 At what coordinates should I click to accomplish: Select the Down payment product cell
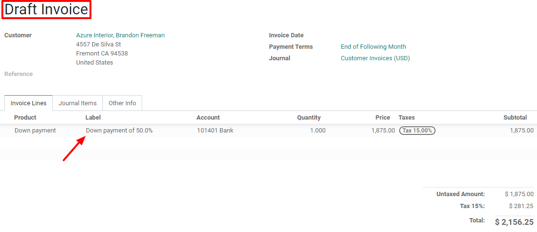point(35,131)
